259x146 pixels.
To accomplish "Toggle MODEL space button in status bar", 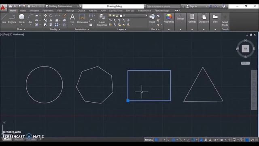I will tap(149, 140).
